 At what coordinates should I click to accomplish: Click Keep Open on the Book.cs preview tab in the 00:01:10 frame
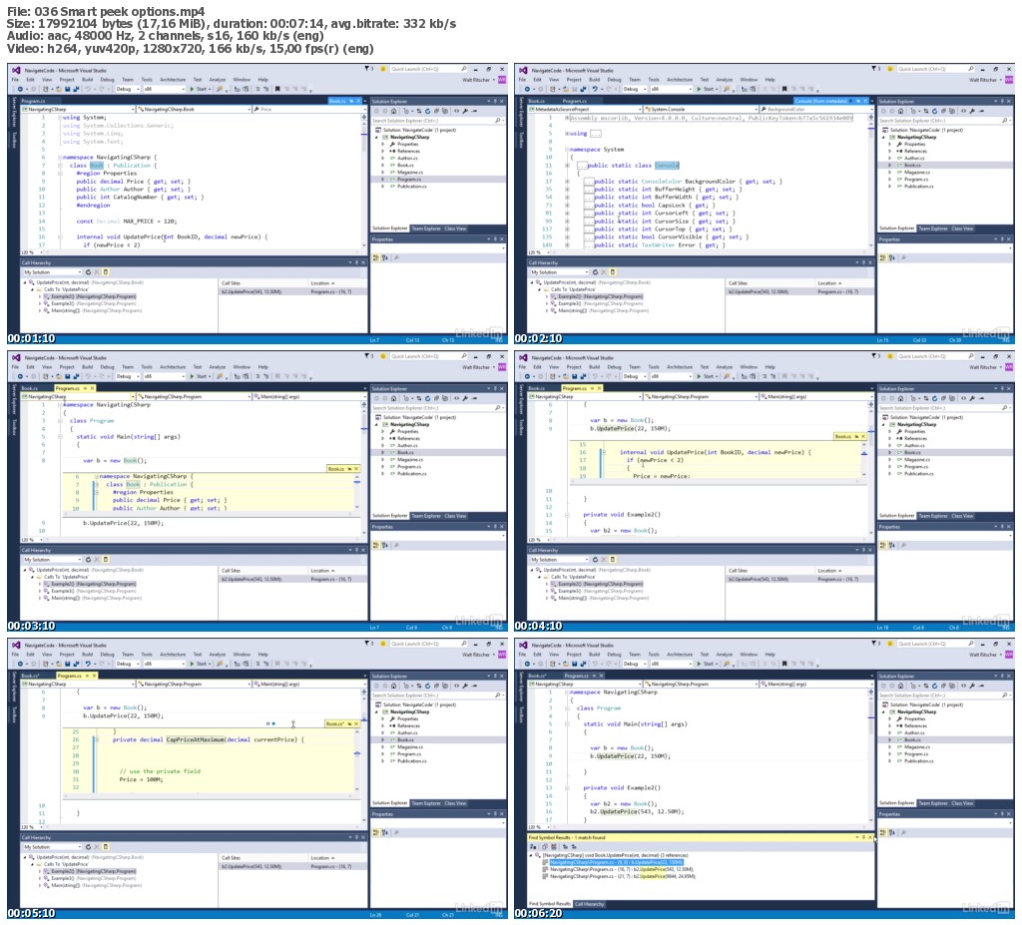coord(350,101)
